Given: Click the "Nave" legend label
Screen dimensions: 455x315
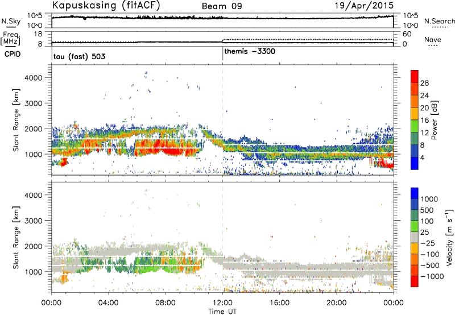Looking at the screenshot, I should click(433, 39).
